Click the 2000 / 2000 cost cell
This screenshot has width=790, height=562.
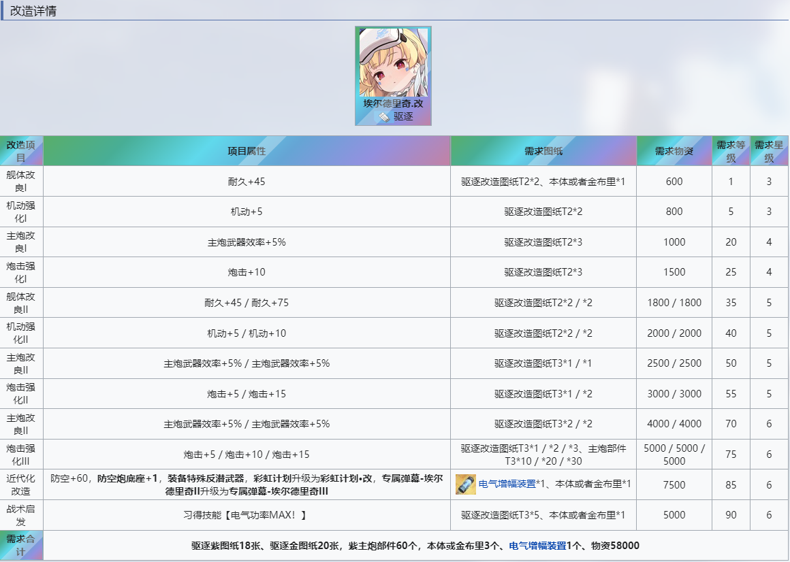674,333
